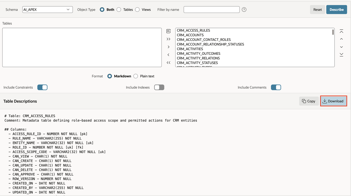Click the move (>) arrow icon
Image resolution: width=351 pixels, height=196 pixels.
(168, 47)
